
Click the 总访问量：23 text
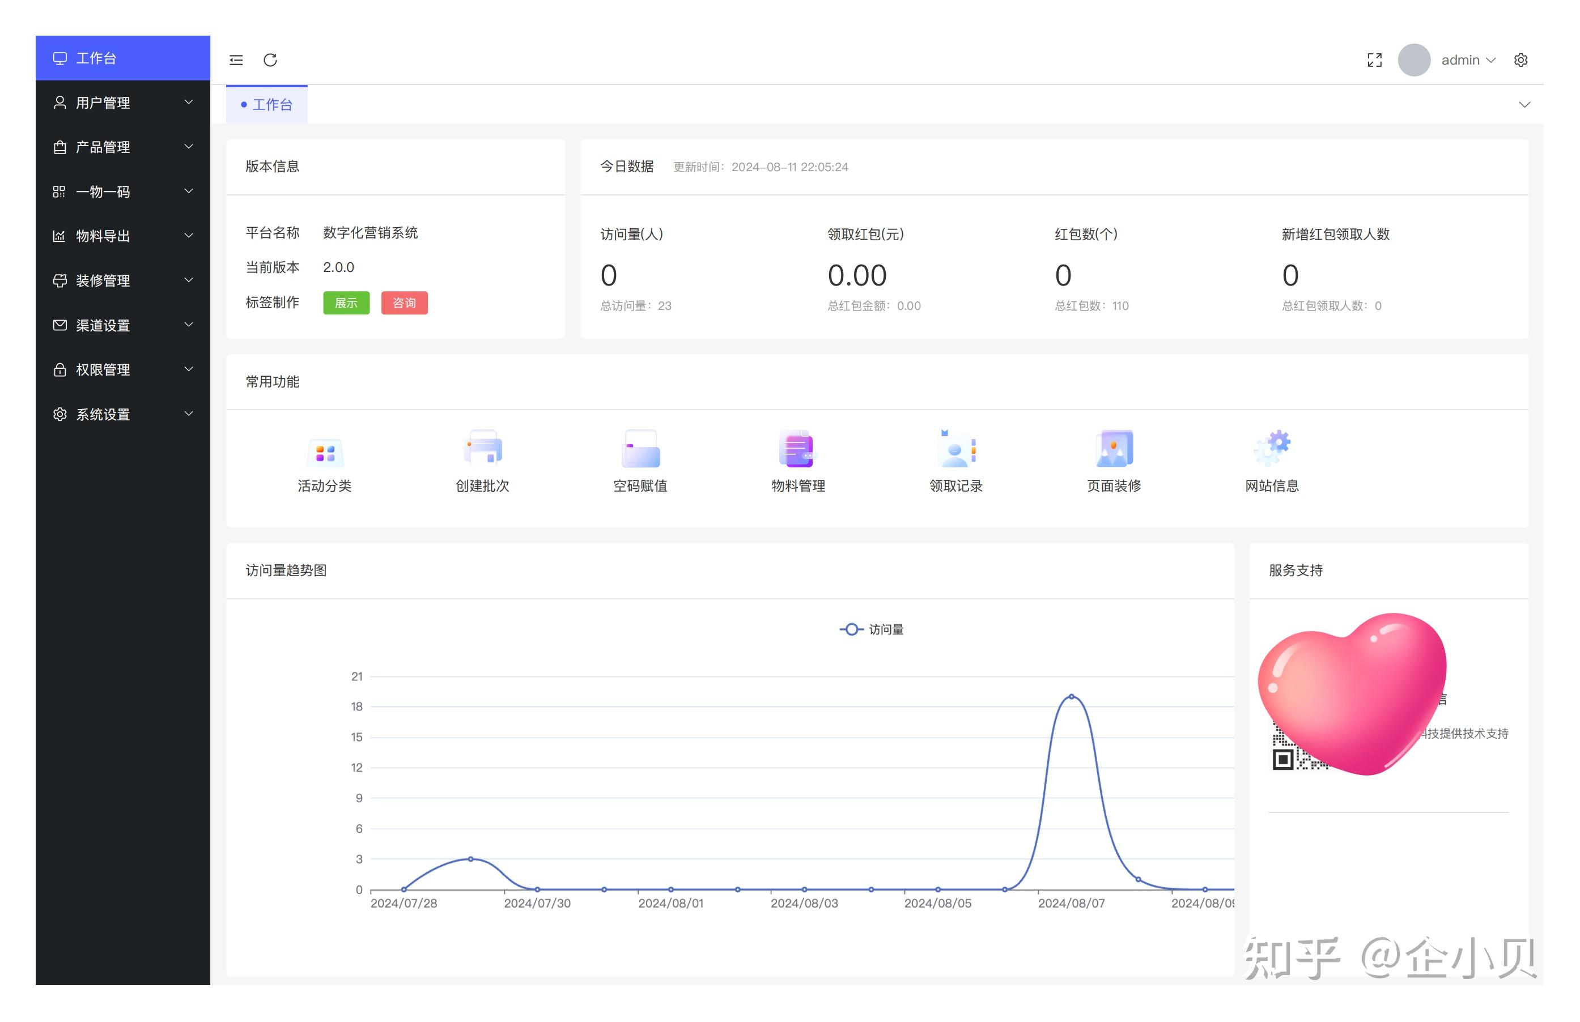tap(636, 306)
